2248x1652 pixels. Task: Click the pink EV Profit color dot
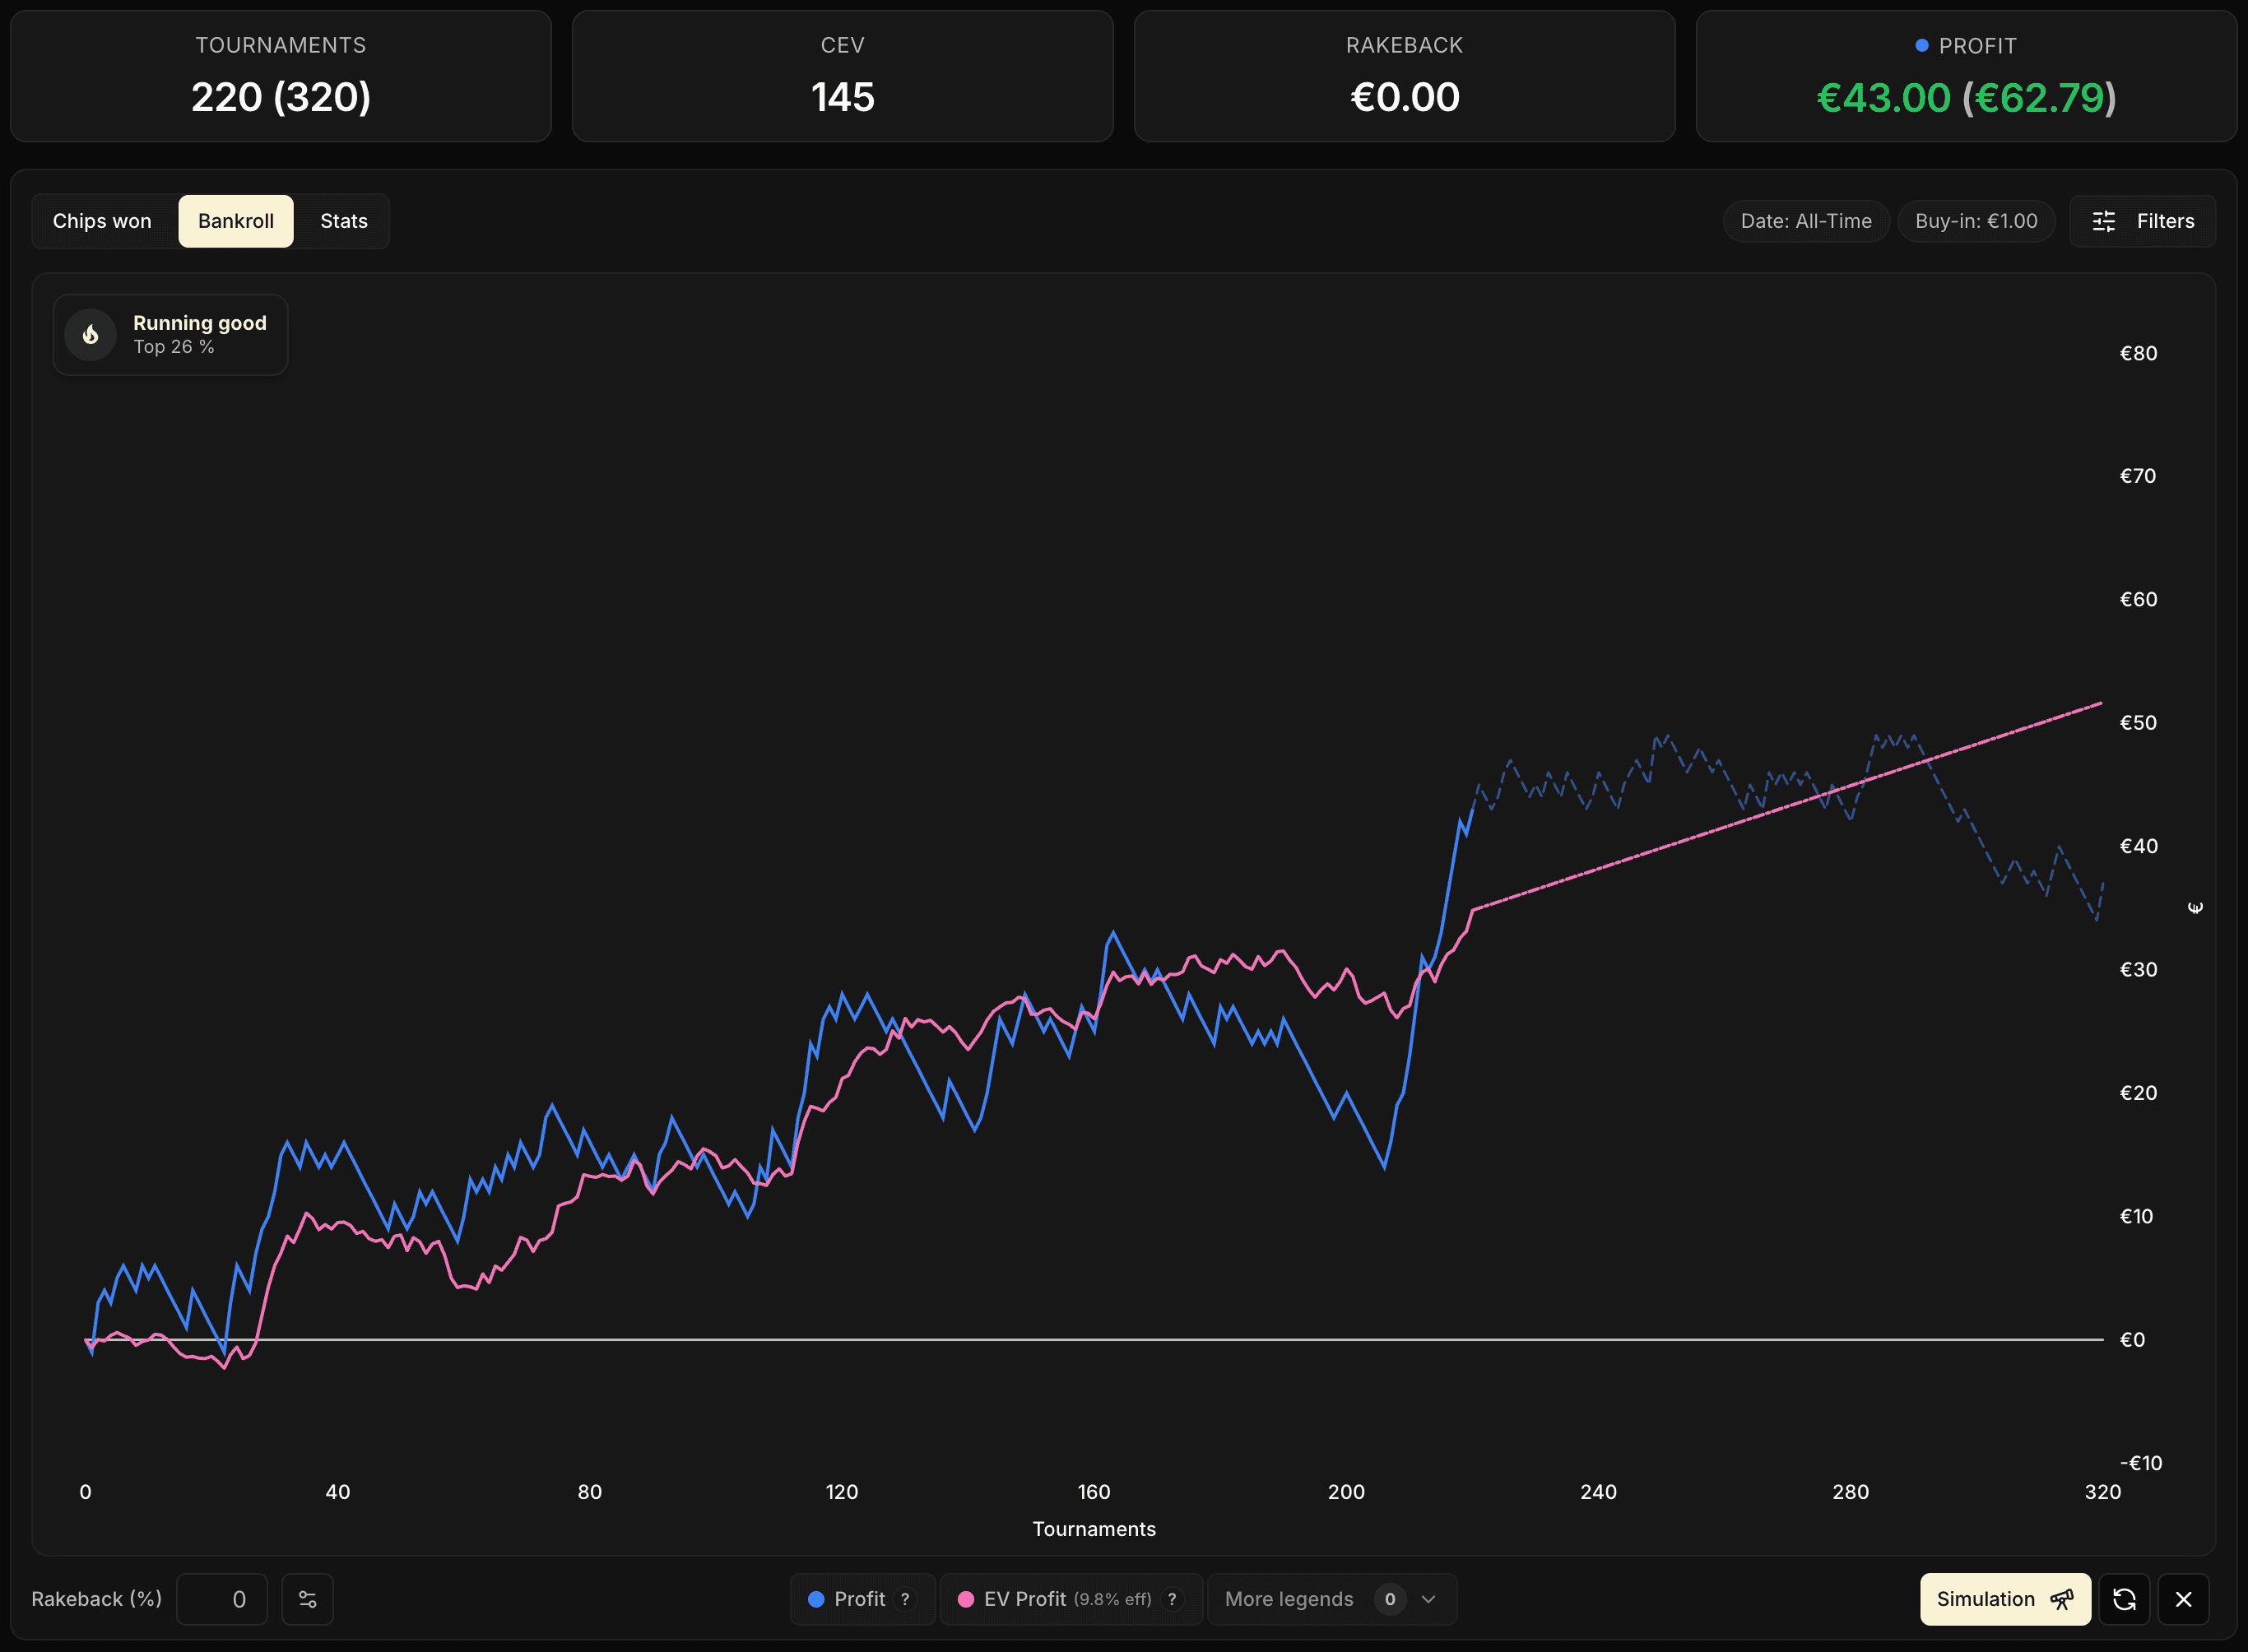(965, 1599)
